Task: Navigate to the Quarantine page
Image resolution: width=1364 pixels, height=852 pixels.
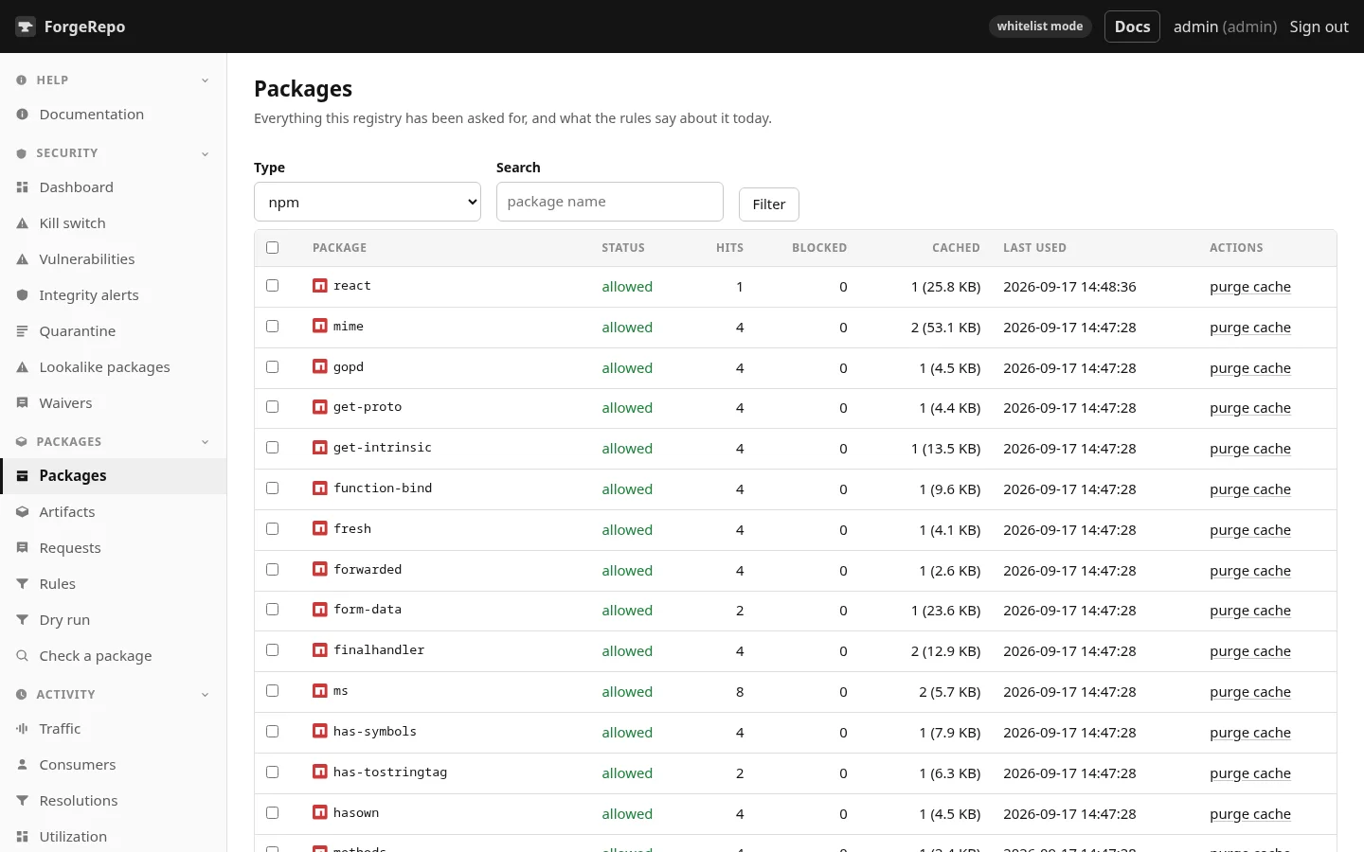Action: coord(114,331)
